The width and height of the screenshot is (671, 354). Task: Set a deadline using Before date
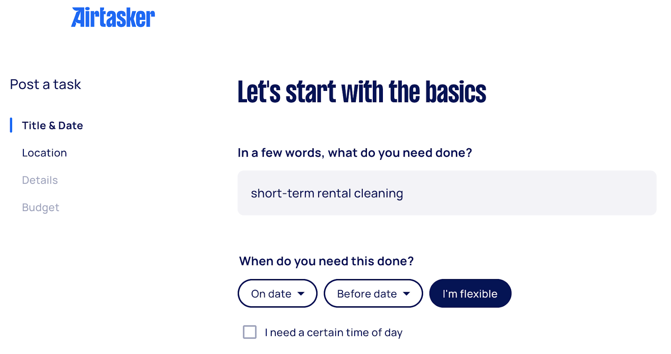point(373,293)
